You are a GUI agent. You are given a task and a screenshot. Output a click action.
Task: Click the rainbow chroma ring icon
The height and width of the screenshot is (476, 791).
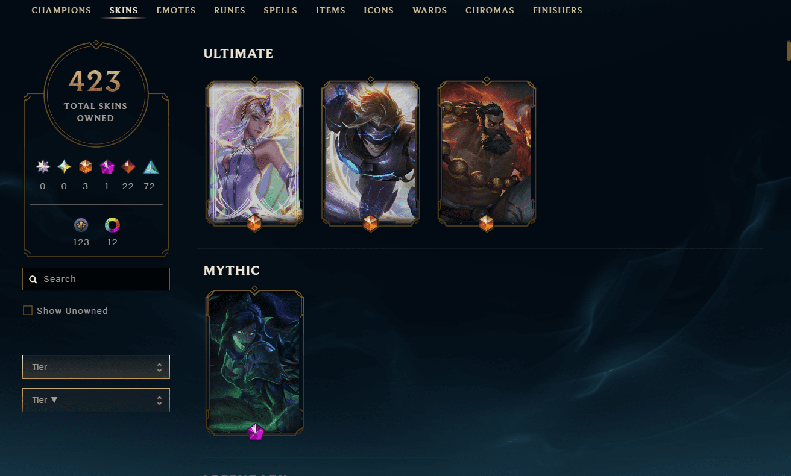(x=112, y=225)
